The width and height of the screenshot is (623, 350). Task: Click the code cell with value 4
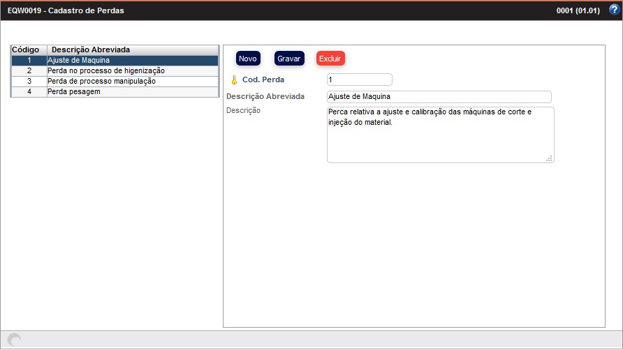[29, 92]
